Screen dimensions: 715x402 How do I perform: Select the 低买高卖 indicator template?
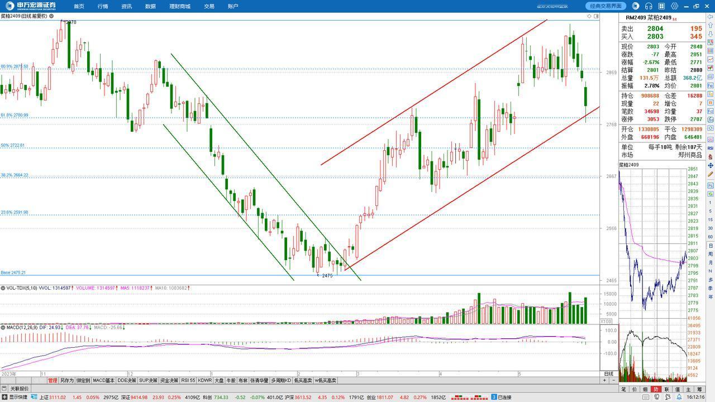click(x=303, y=380)
